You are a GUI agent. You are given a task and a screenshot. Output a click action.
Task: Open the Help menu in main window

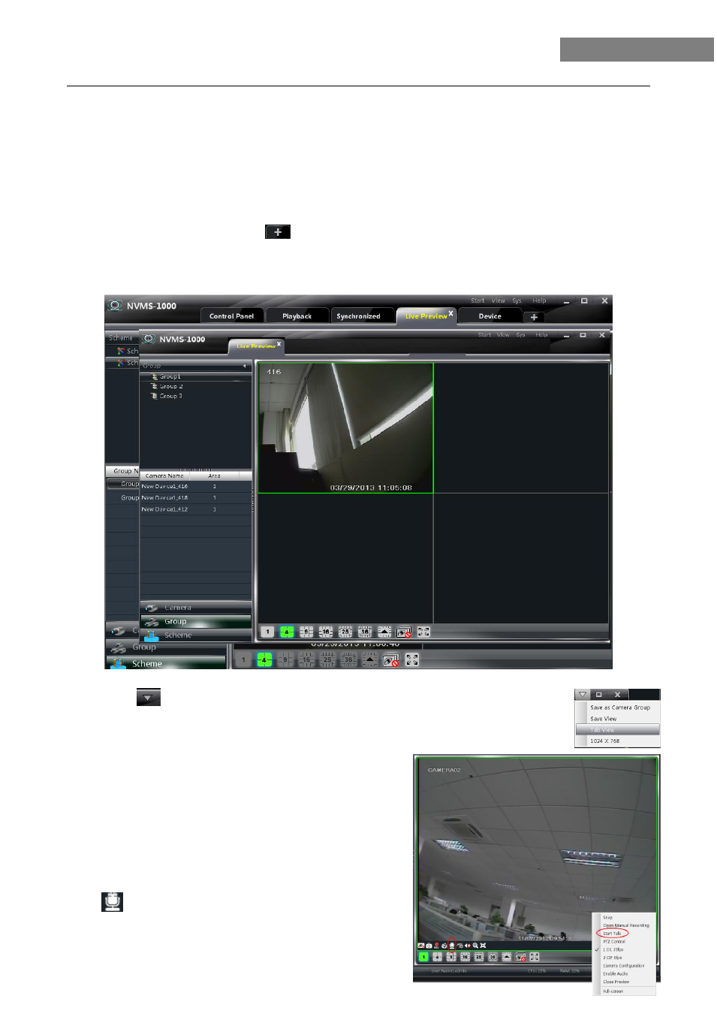point(539,300)
